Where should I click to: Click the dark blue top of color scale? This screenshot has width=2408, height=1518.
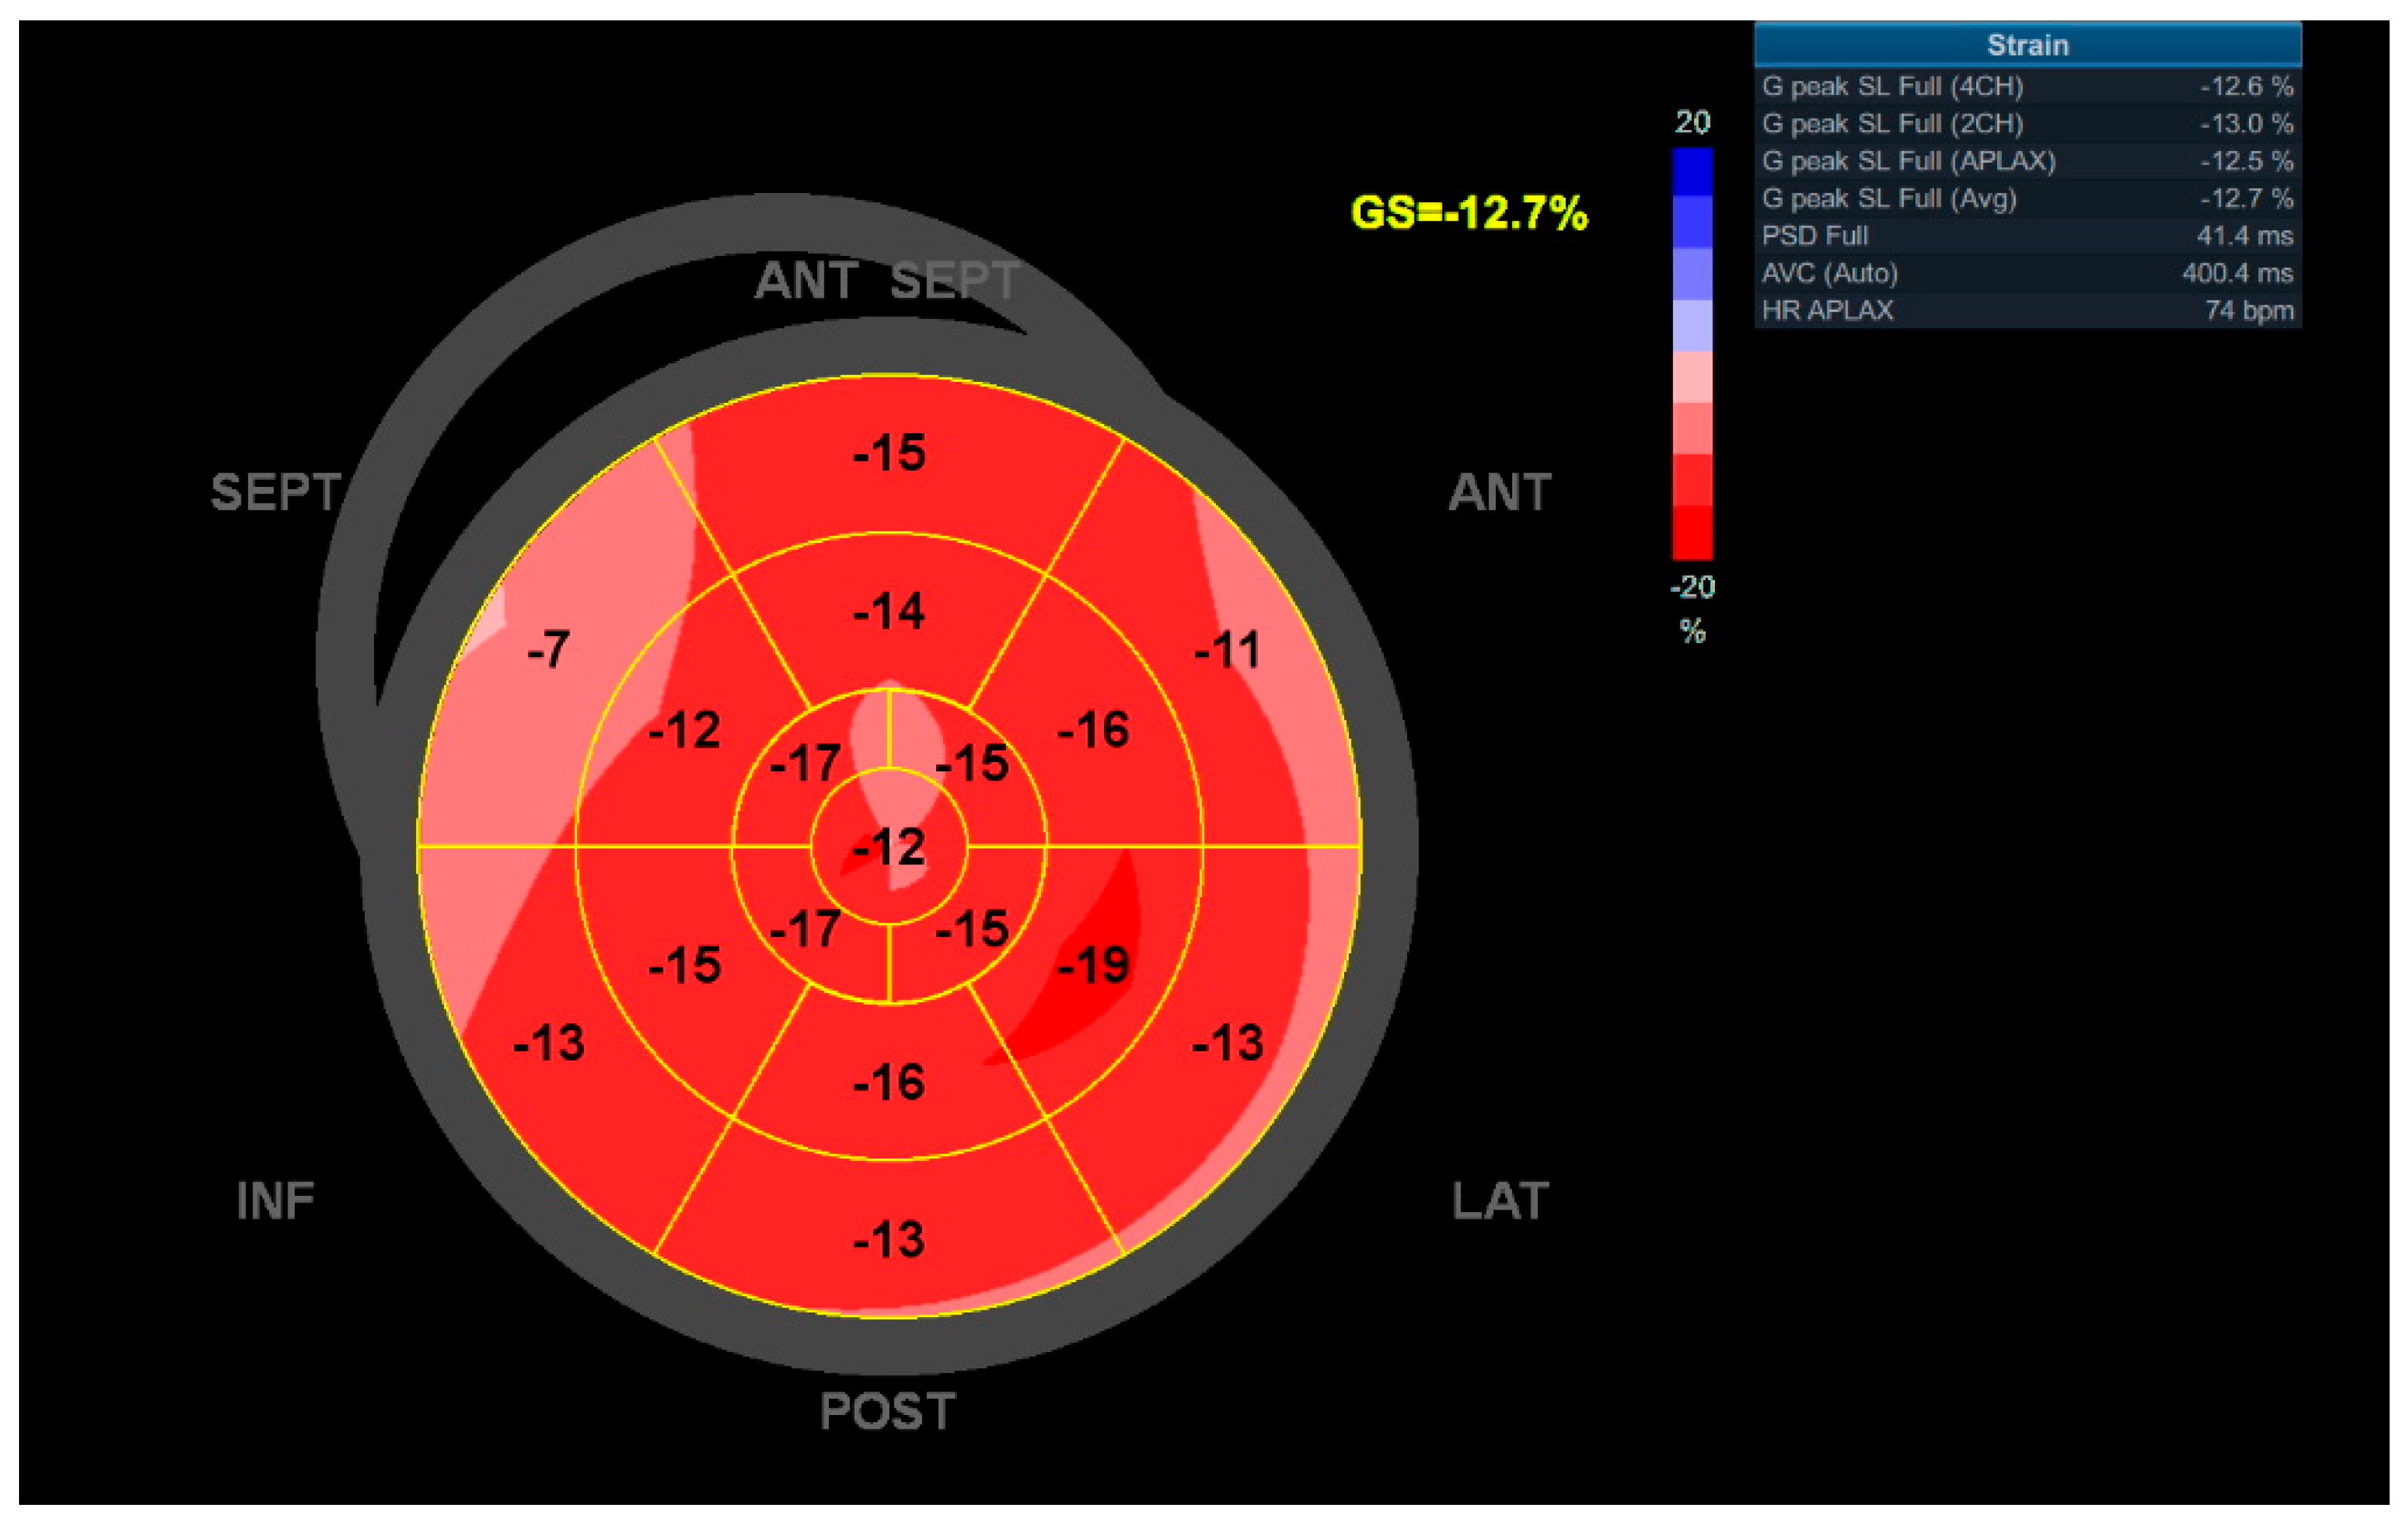[1692, 172]
